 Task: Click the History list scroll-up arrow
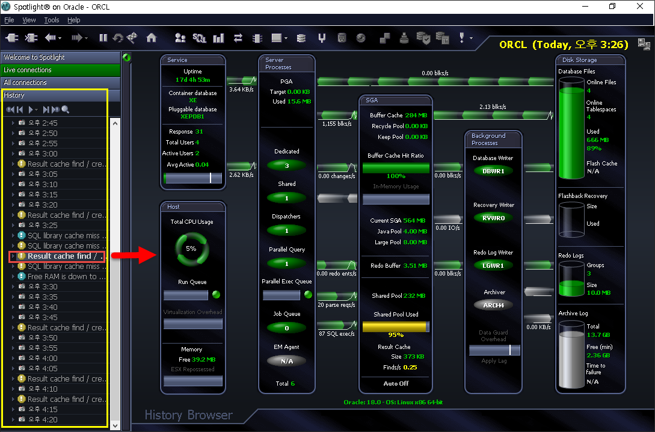click(x=115, y=124)
